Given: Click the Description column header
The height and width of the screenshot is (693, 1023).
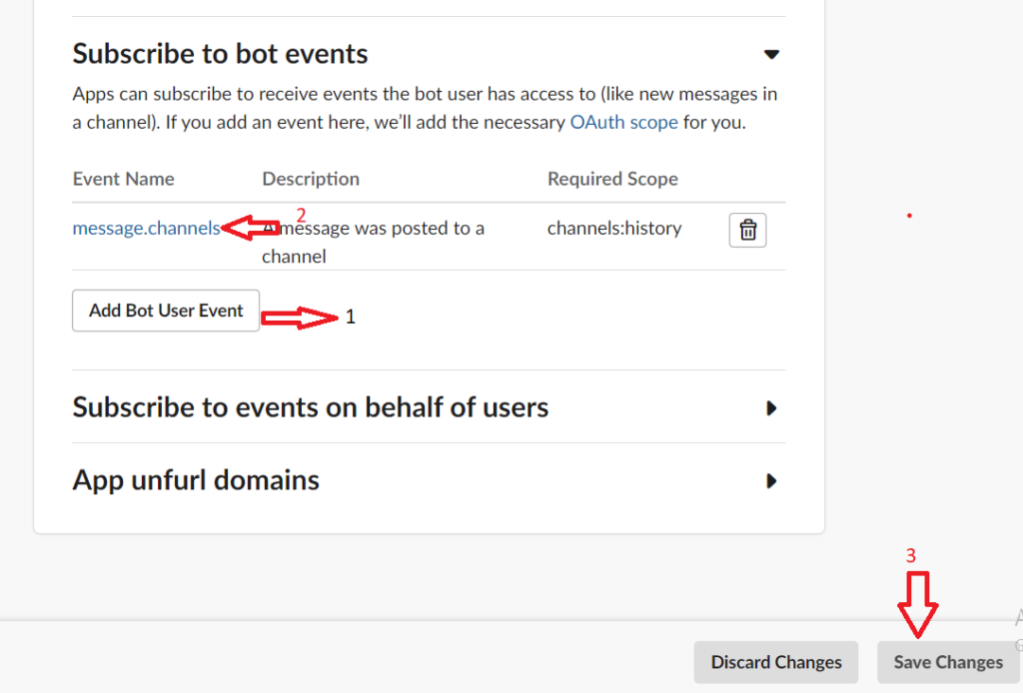Looking at the screenshot, I should [x=311, y=180].
